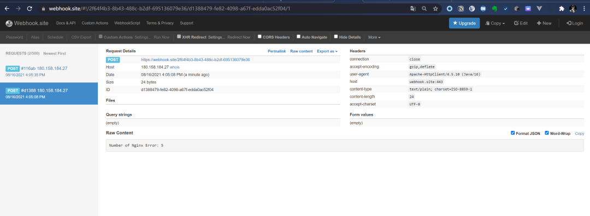Viewport: 590px width, 216px height.
Task: Click the Edit button in navbar
Action: point(521,23)
